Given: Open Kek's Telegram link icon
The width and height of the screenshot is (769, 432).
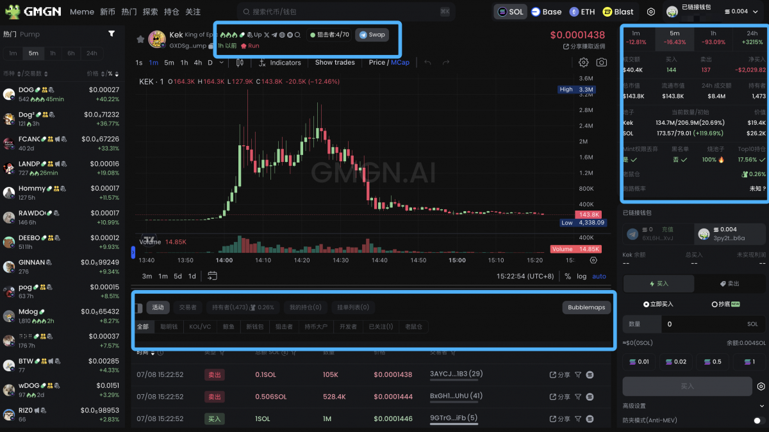Looking at the screenshot, I should 274,35.
